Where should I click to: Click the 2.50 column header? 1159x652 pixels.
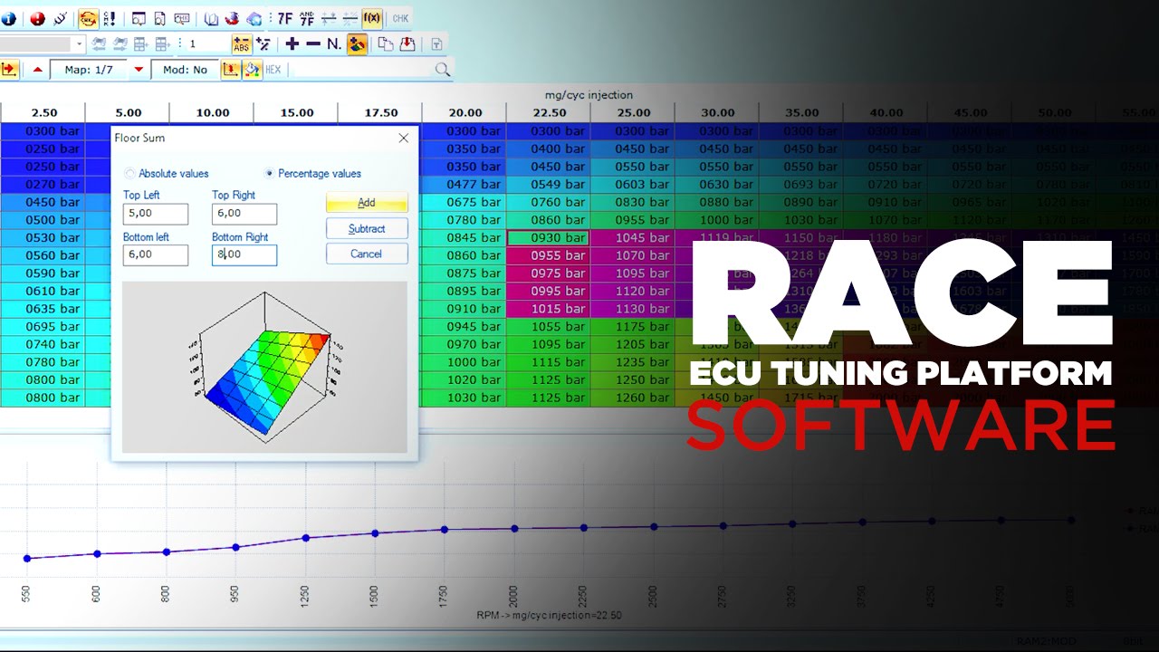(x=43, y=112)
